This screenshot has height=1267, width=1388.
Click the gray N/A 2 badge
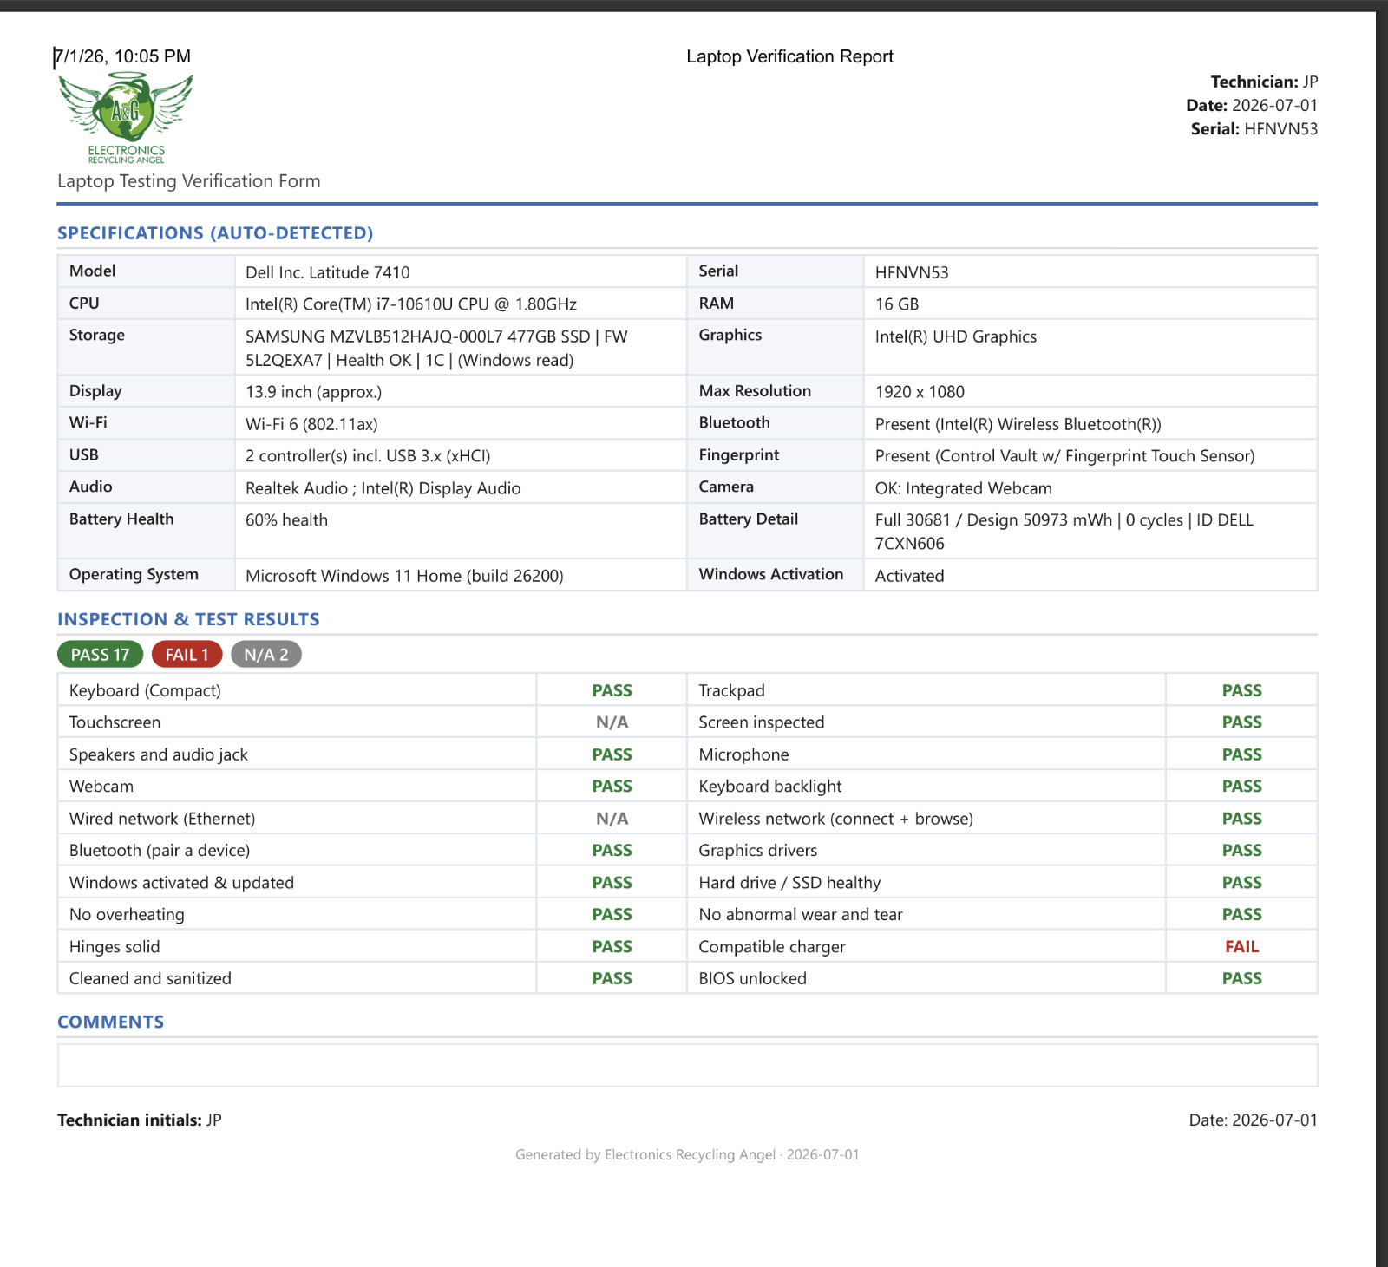click(266, 655)
